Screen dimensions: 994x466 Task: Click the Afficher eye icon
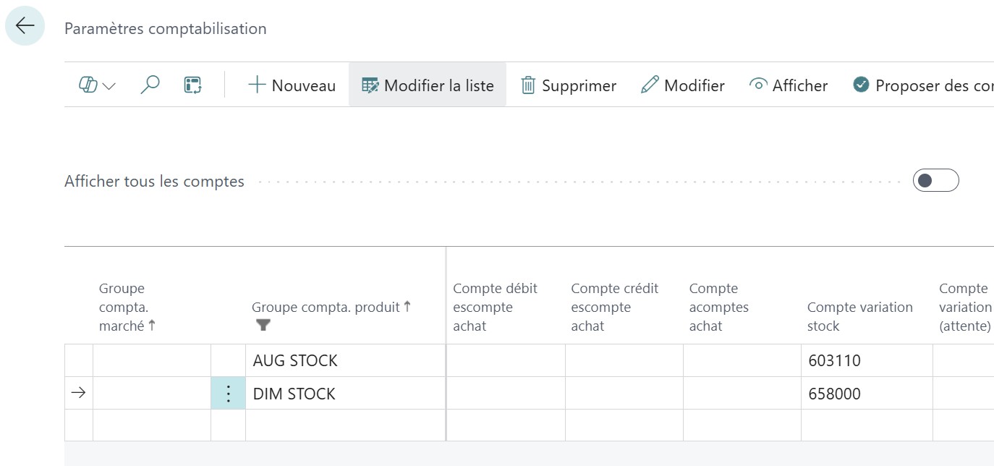(757, 85)
